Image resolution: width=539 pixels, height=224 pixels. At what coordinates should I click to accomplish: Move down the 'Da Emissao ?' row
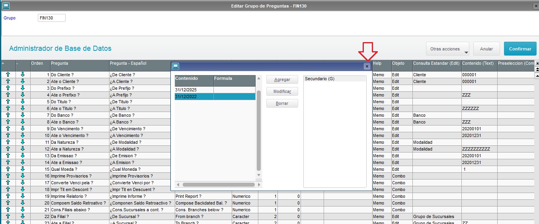pos(23,156)
